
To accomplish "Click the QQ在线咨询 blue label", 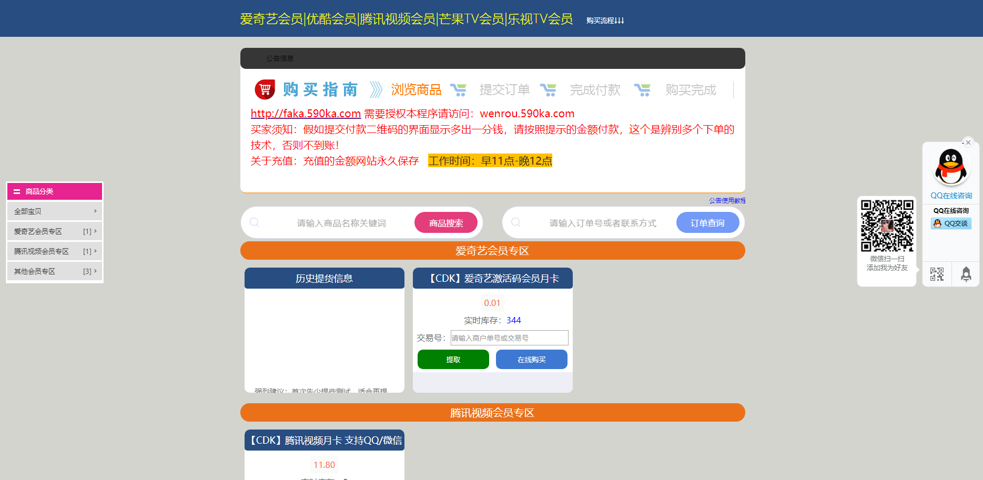I will point(951,196).
